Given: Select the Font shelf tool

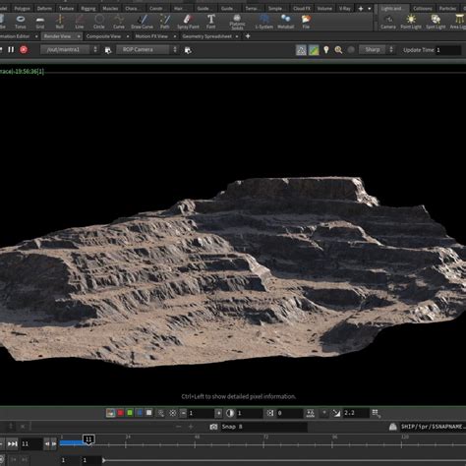Looking at the screenshot, I should tap(211, 22).
